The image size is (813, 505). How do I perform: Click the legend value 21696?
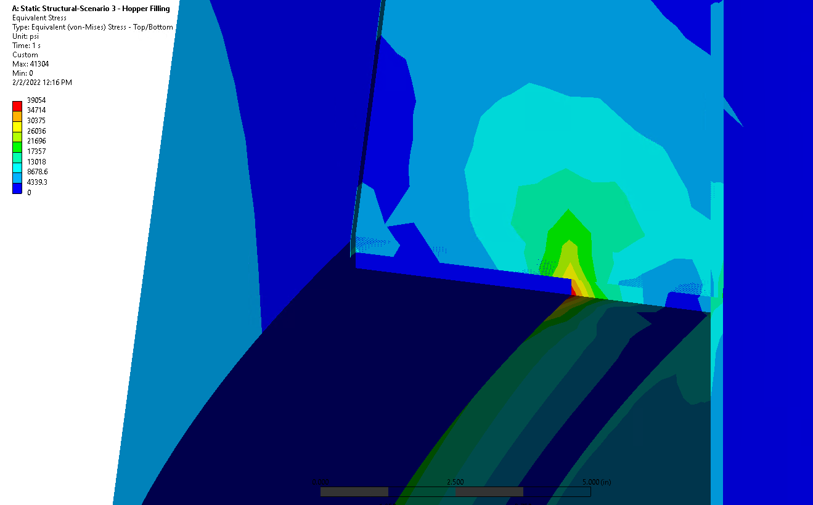36,141
